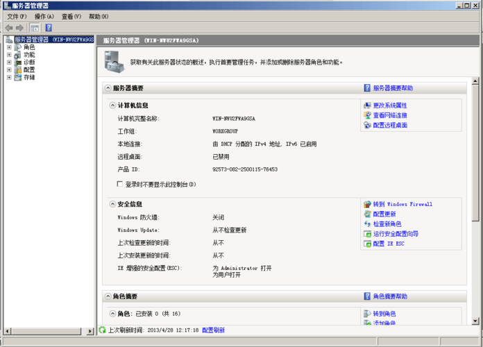Click product ID 92573-082-2500115-76453

(x=245, y=169)
